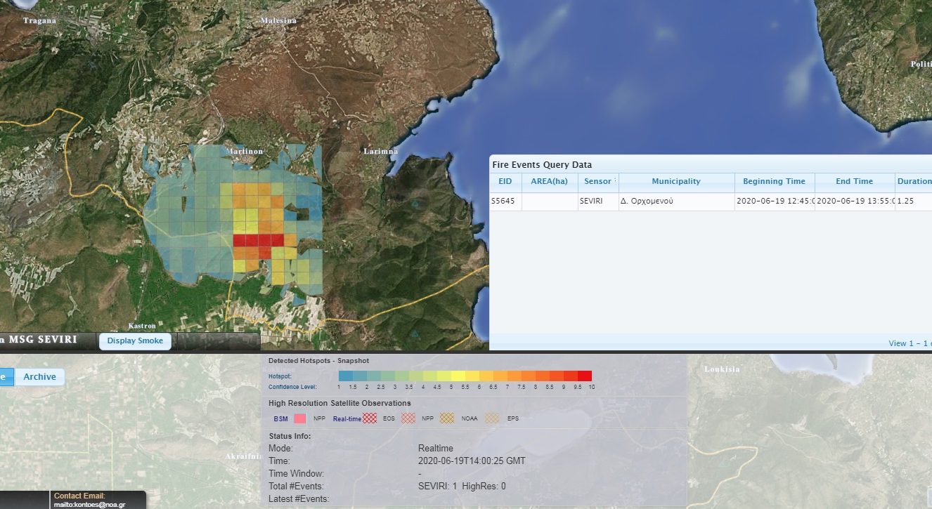Click beginning time 2020-06-19 12:45 cell
Viewport: 932px width, 509px height.
(775, 201)
